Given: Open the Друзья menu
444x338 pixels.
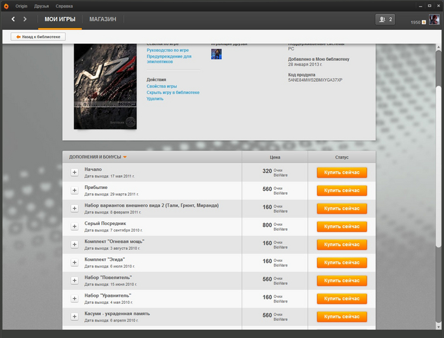Looking at the screenshot, I should coord(41,6).
